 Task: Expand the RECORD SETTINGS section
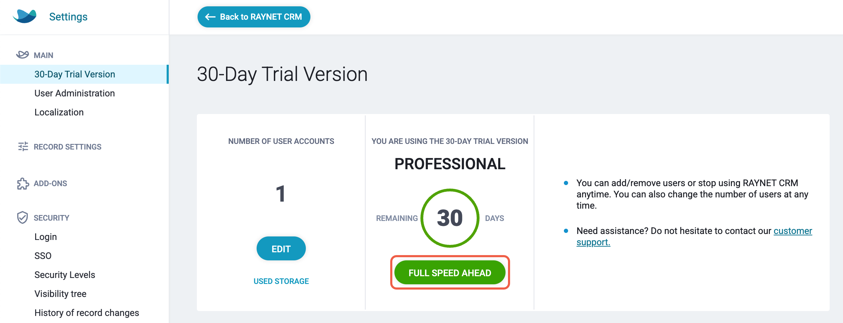point(67,147)
